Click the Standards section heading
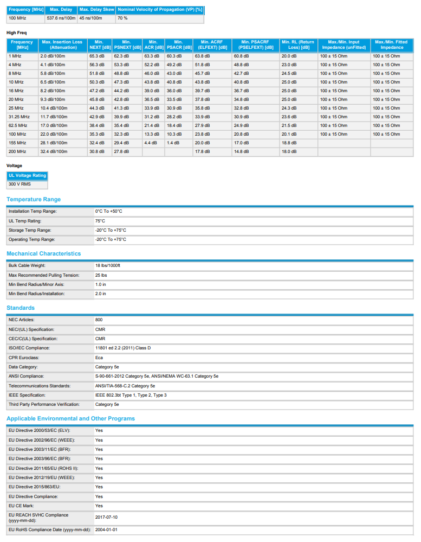421x542 pixels. [x=21, y=308]
